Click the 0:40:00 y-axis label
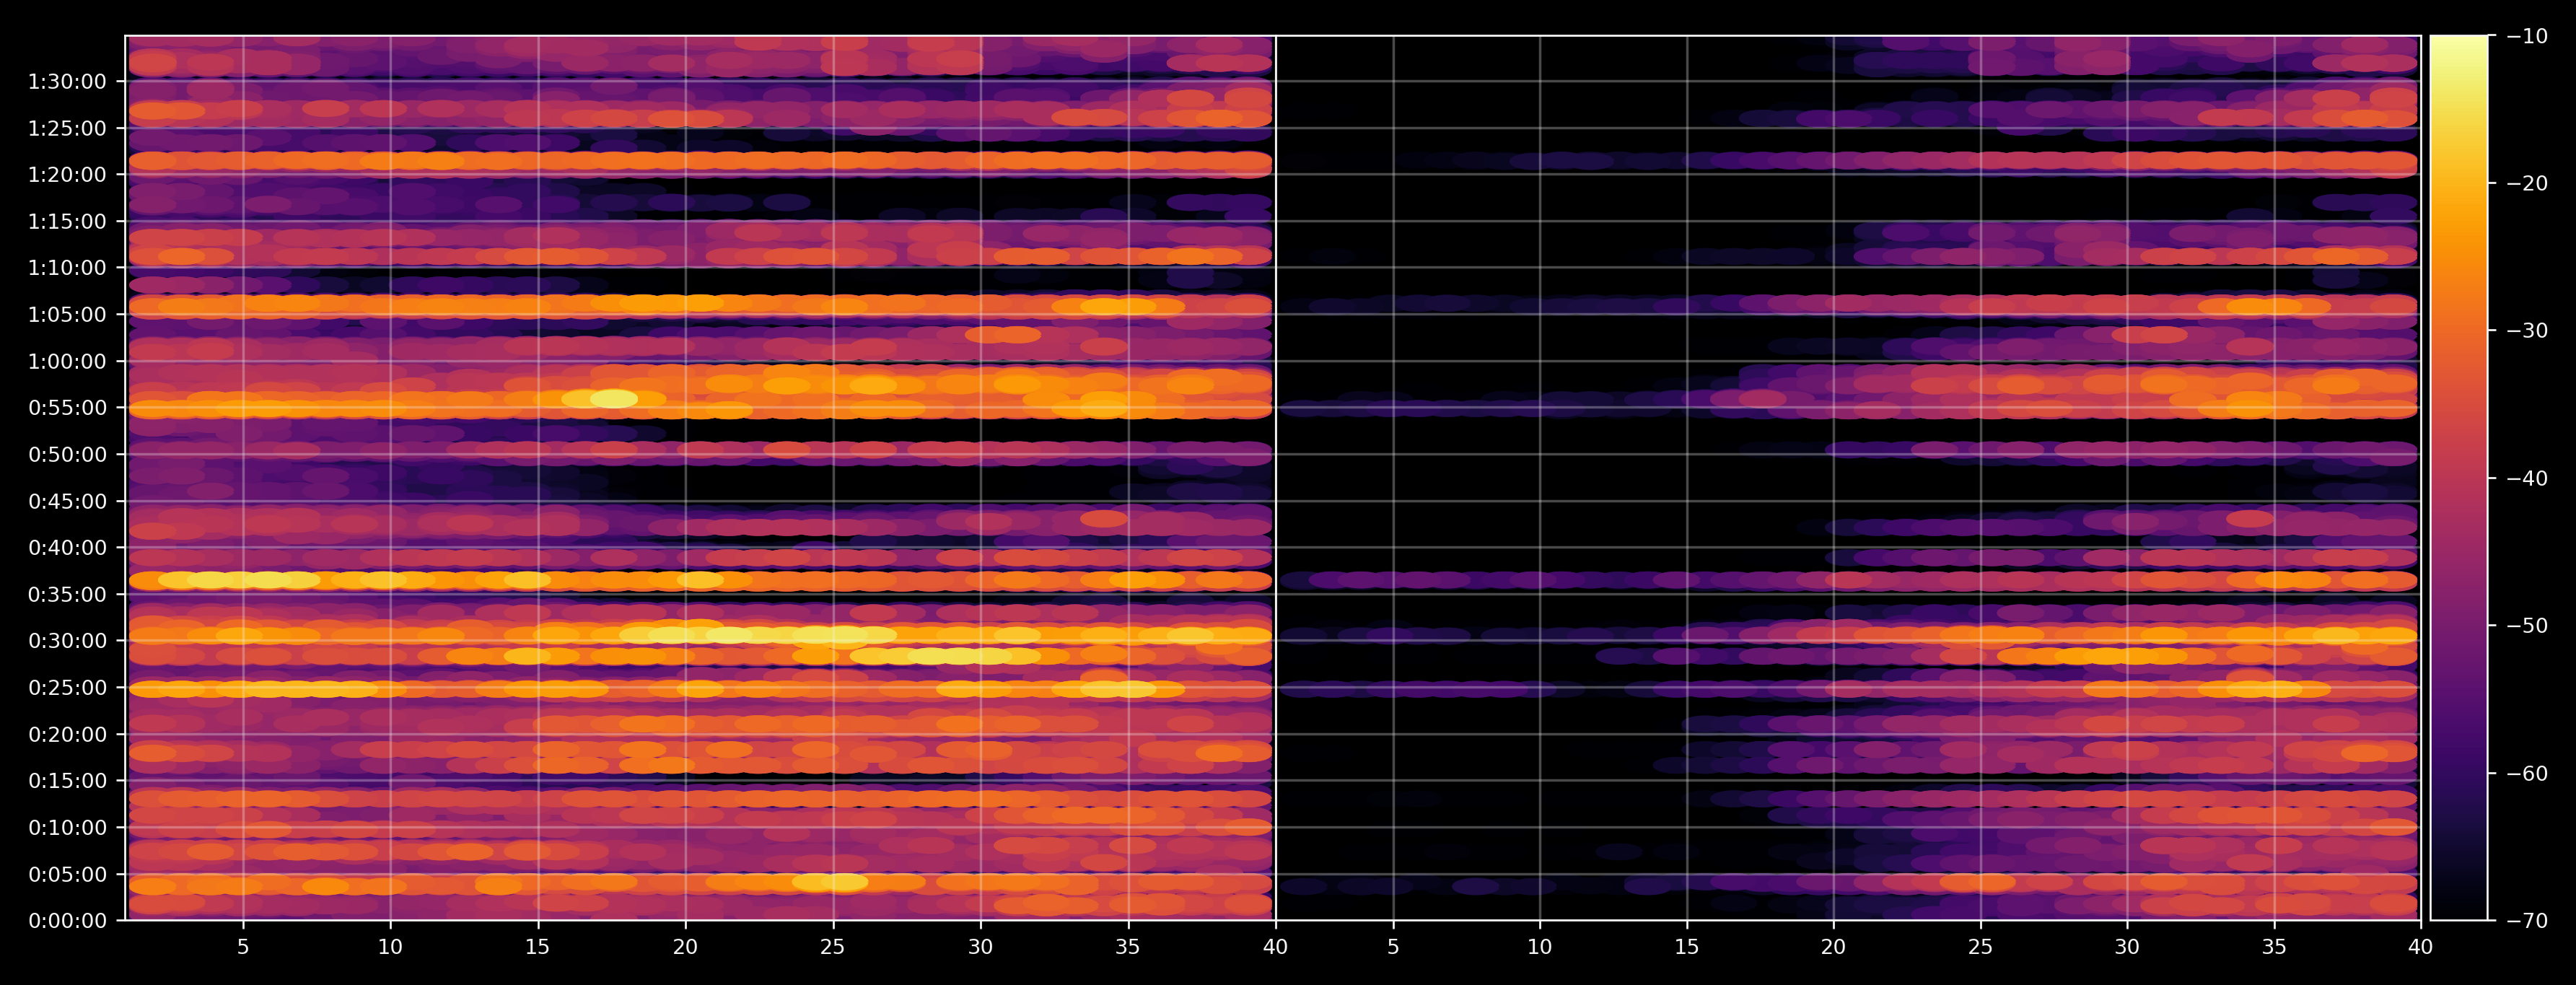2576x985 pixels. click(67, 548)
